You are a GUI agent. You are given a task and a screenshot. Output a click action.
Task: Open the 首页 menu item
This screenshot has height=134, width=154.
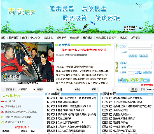coord(3,38)
